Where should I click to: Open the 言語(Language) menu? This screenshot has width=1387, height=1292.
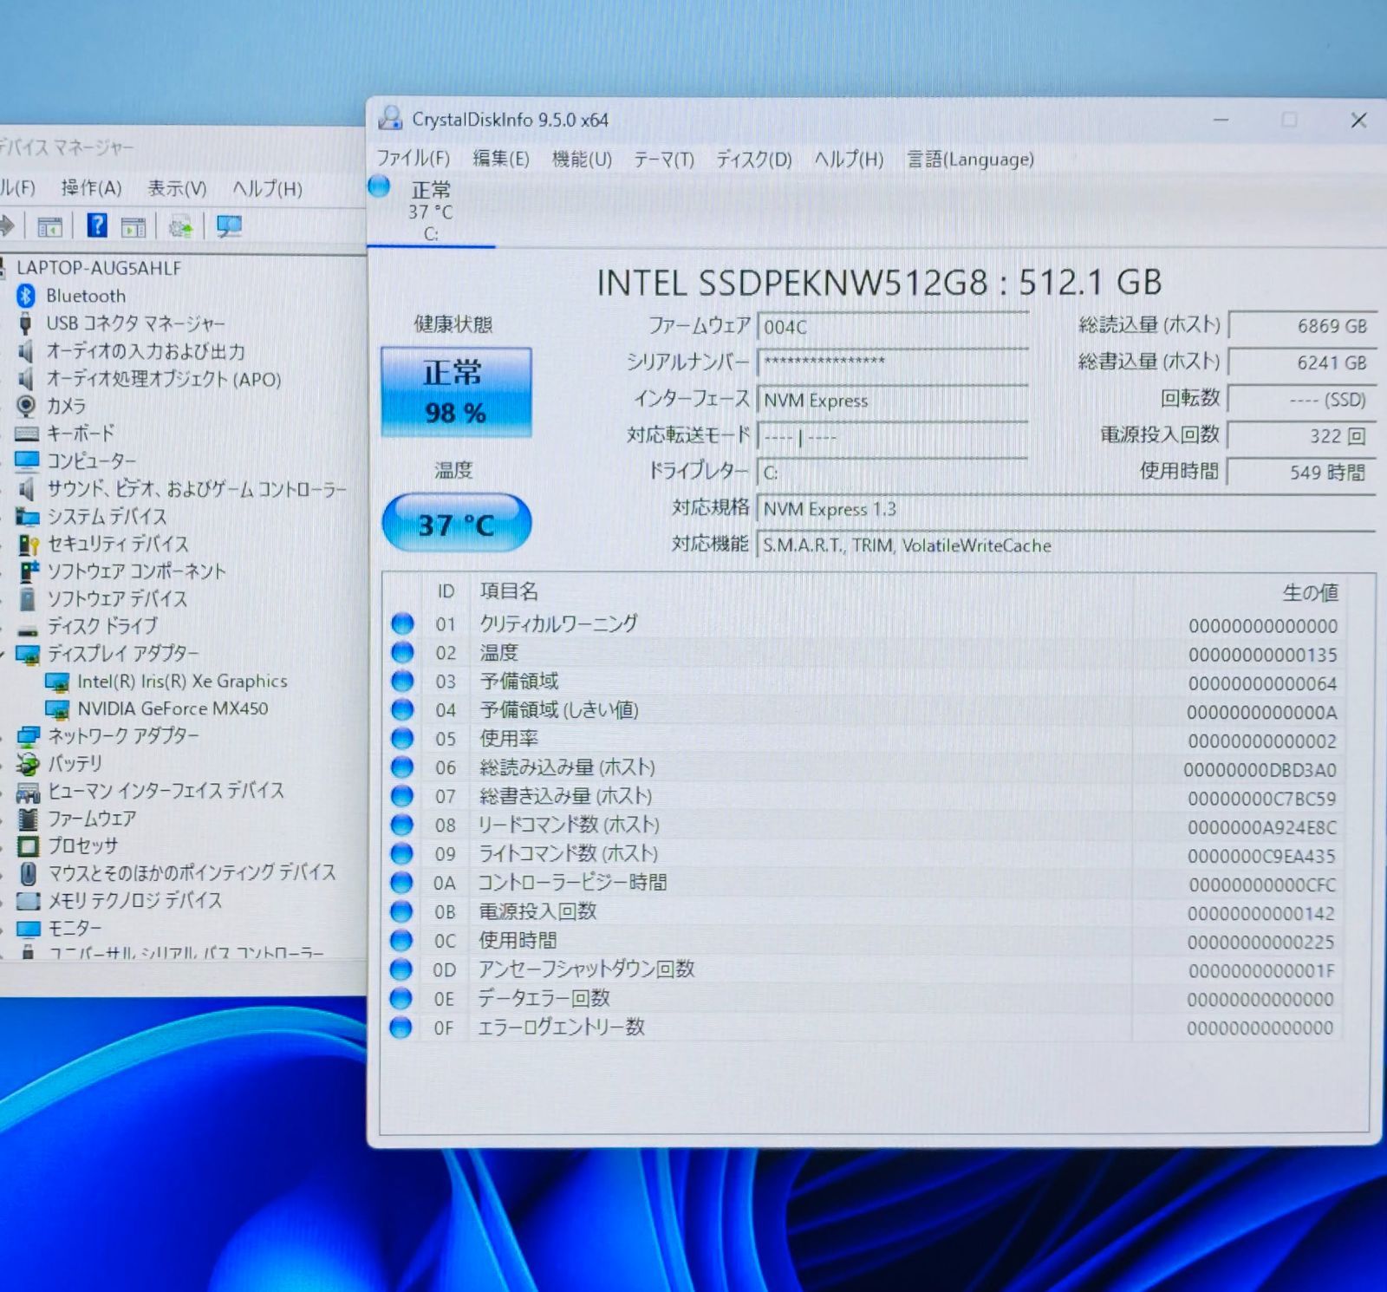point(970,160)
